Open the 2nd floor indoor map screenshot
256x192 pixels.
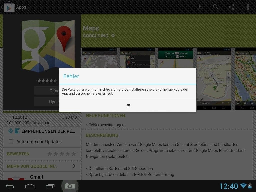tap(214, 79)
